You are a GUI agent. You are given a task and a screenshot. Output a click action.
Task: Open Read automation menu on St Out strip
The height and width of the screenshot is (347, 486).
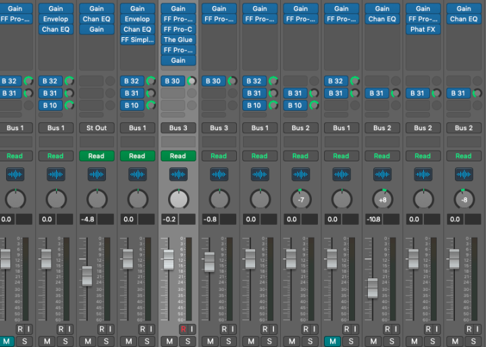pos(97,156)
